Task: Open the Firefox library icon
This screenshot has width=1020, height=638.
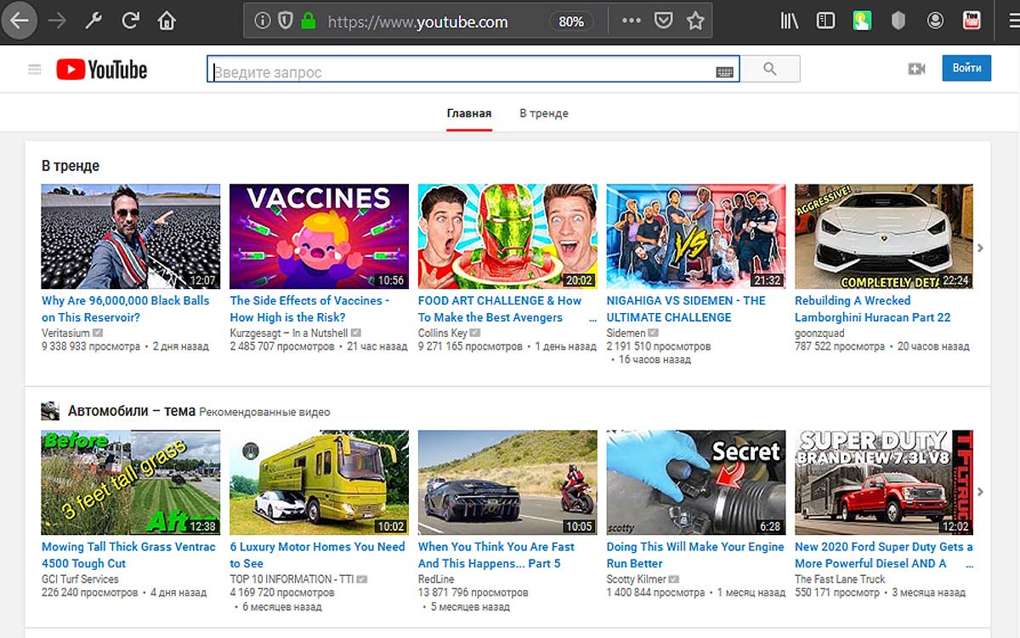Action: (x=790, y=21)
